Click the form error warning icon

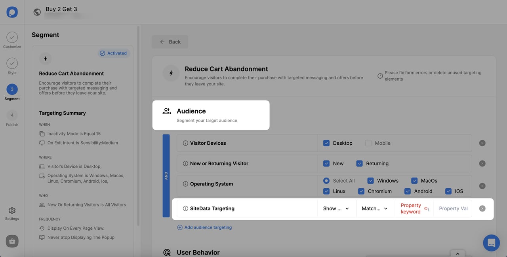(380, 76)
